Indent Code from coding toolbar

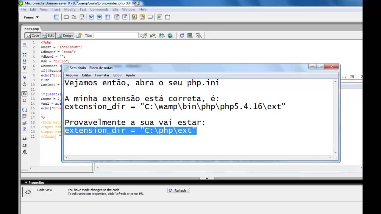point(24,139)
